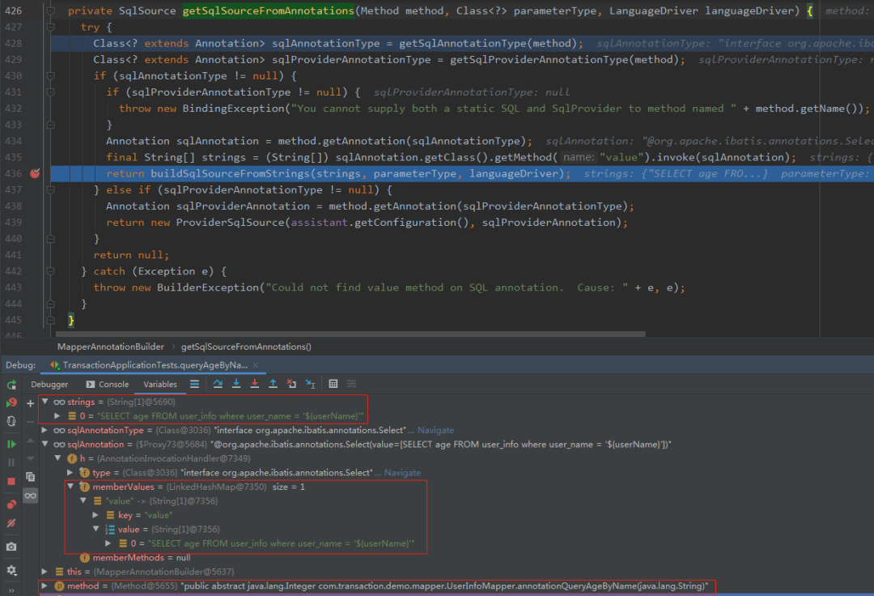Click the red Force Step Into icon
The image size is (874, 596).
point(255,384)
